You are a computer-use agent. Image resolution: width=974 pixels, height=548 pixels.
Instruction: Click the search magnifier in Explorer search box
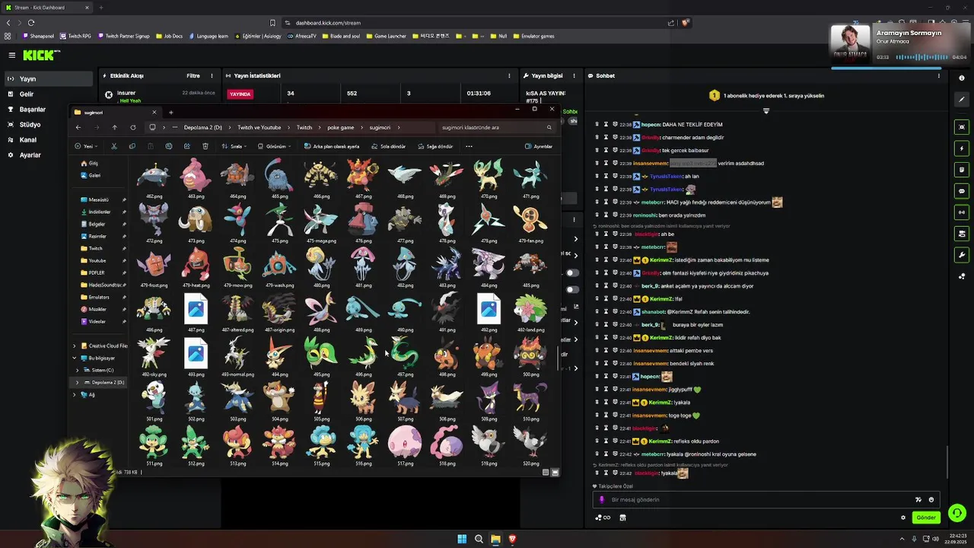(x=549, y=127)
